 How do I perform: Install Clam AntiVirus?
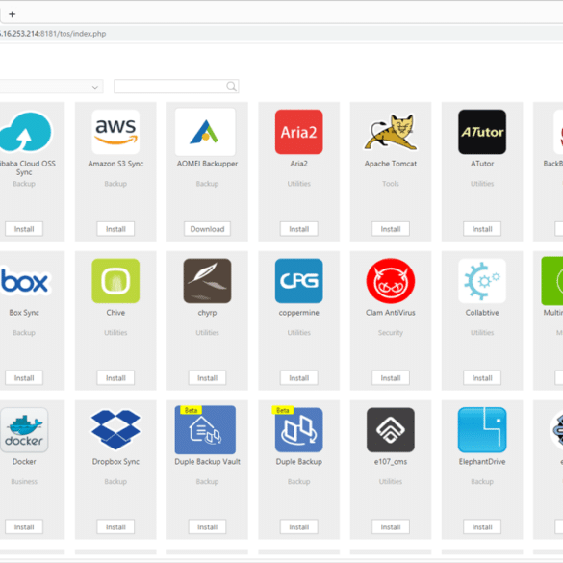point(391,378)
